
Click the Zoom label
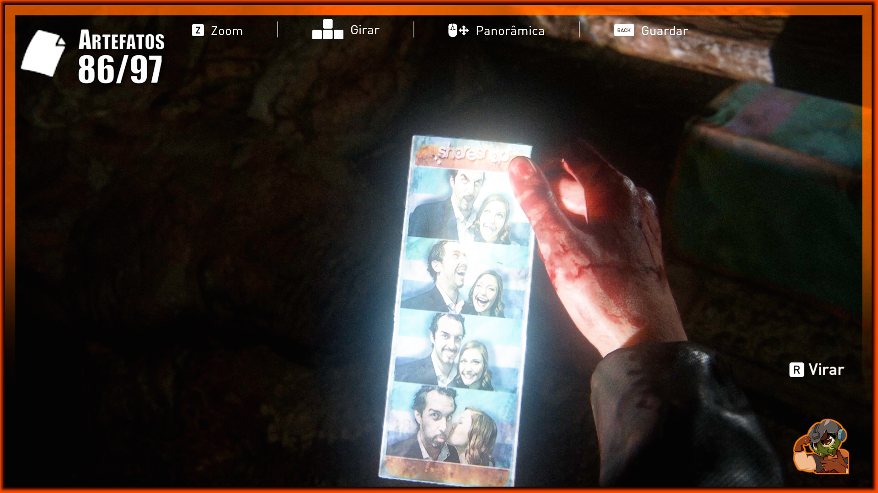[x=227, y=31]
